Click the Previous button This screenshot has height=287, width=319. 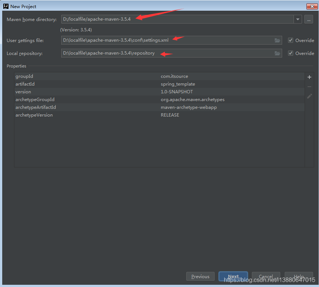pyautogui.click(x=200, y=276)
